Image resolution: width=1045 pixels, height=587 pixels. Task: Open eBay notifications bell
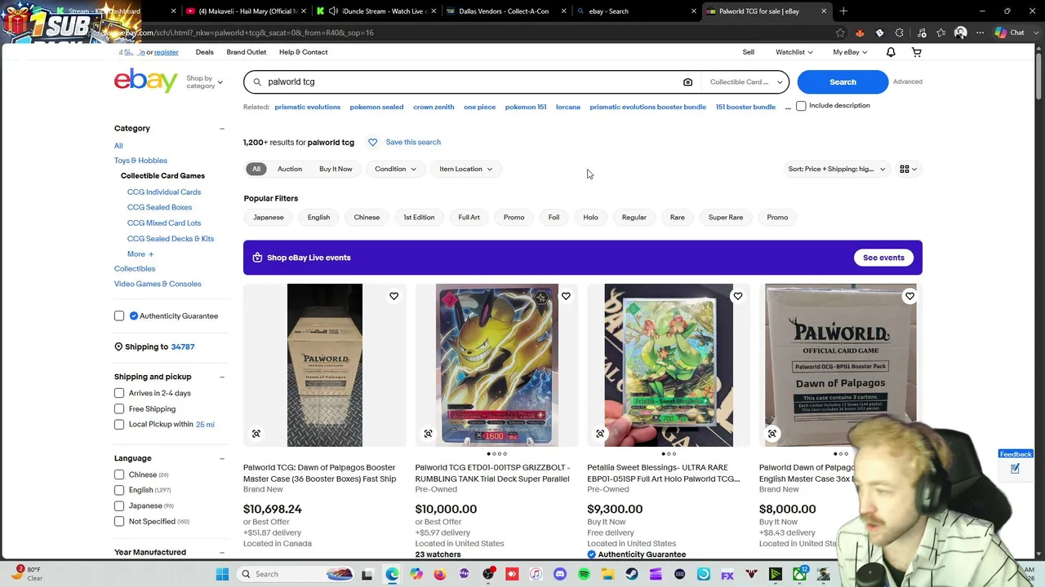891,52
